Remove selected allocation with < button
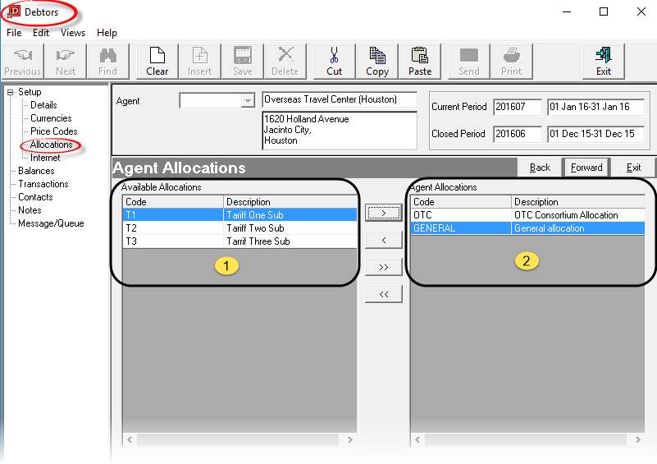The image size is (657, 464). click(x=383, y=240)
